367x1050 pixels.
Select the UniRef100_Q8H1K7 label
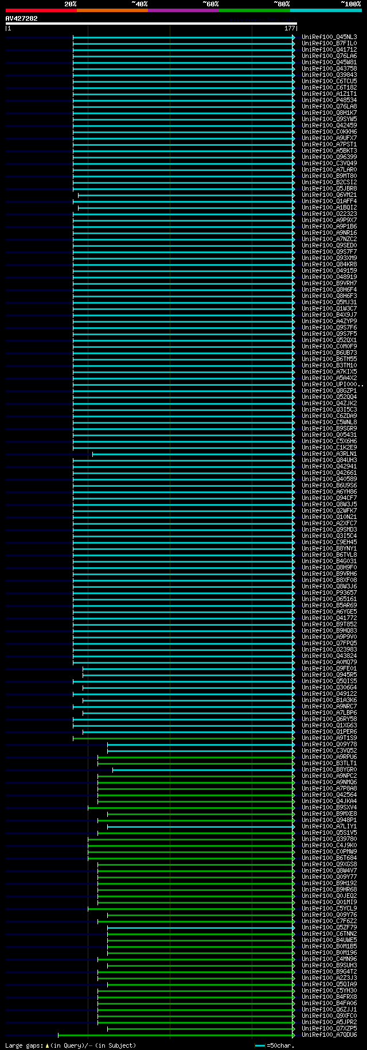(329, 113)
